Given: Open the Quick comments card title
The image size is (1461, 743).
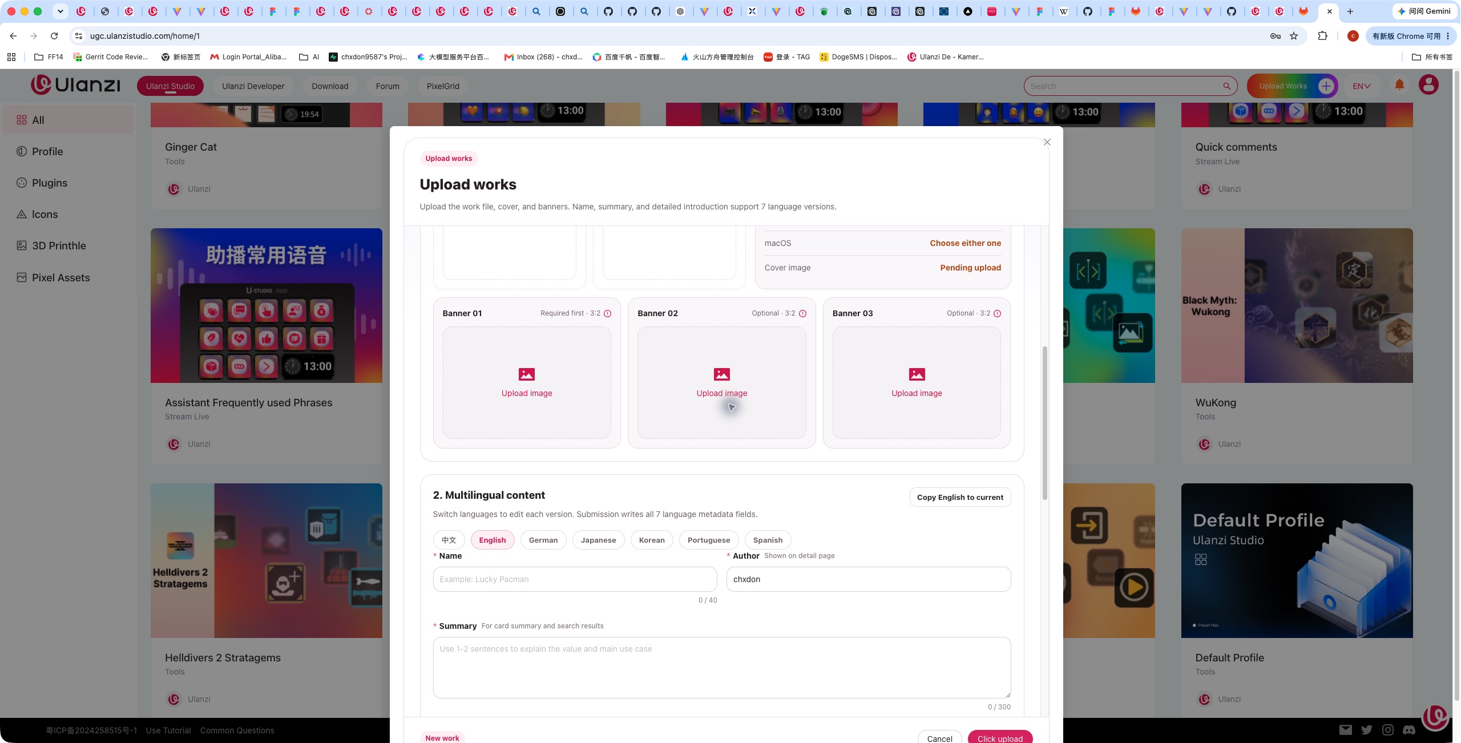Looking at the screenshot, I should 1236,147.
